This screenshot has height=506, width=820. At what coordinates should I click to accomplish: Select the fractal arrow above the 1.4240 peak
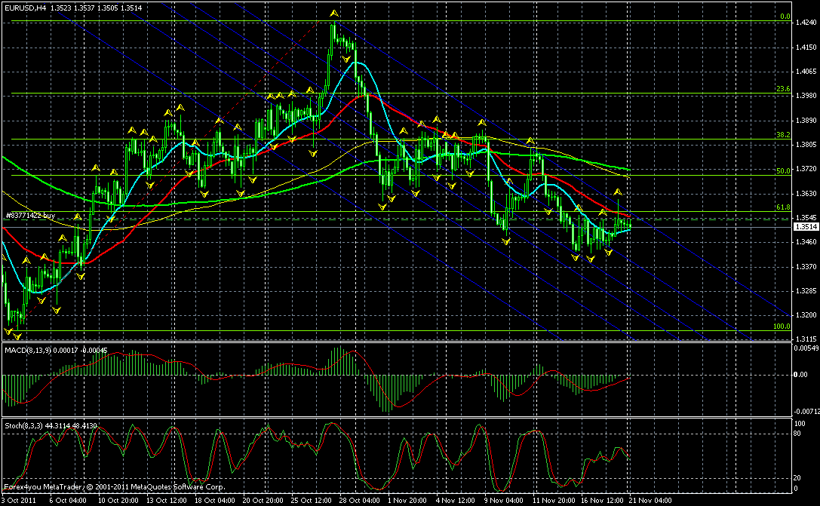(x=333, y=13)
